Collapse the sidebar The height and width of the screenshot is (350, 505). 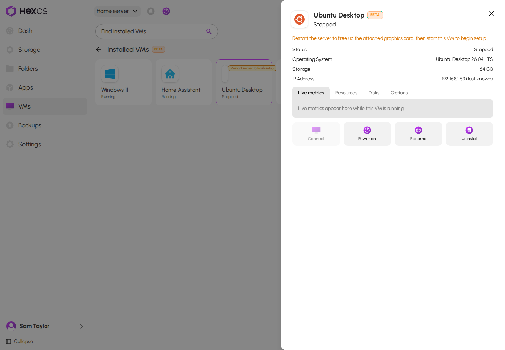coord(20,341)
